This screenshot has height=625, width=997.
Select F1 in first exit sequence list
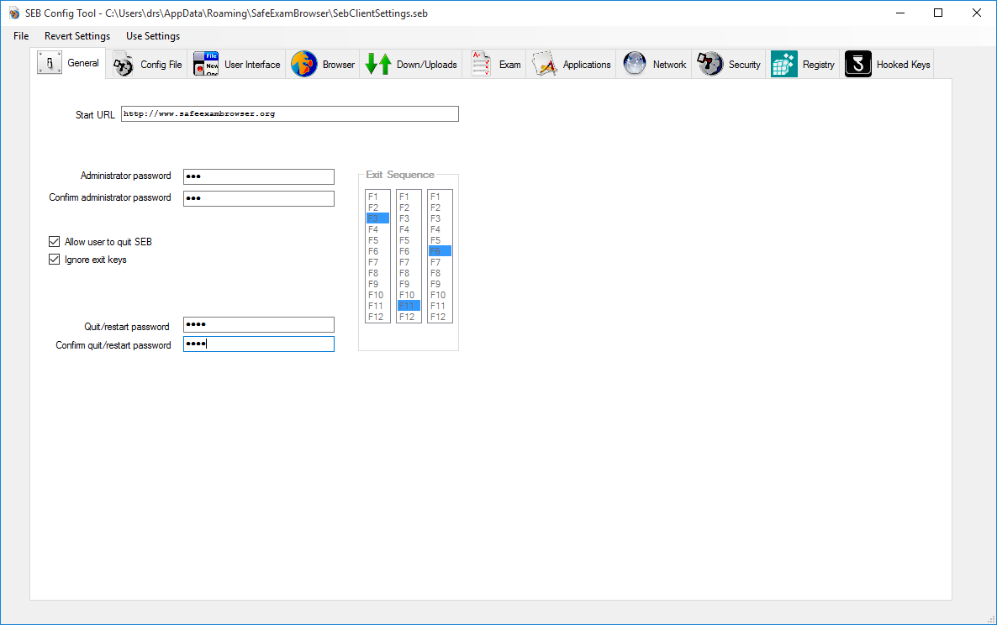coord(377,197)
